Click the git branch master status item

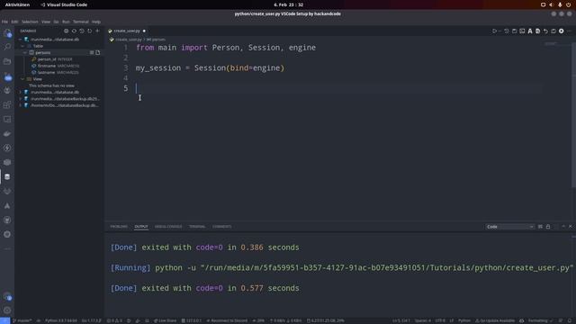coord(22,320)
